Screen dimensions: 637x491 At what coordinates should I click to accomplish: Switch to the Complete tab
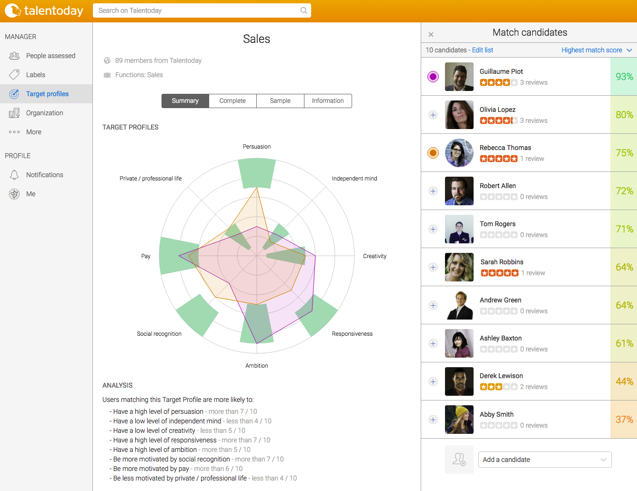pyautogui.click(x=233, y=101)
